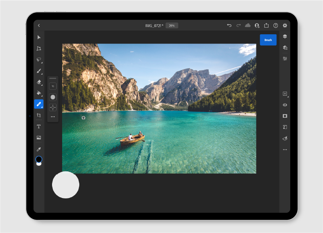Pick the Eyedropper tool

[x=39, y=149]
